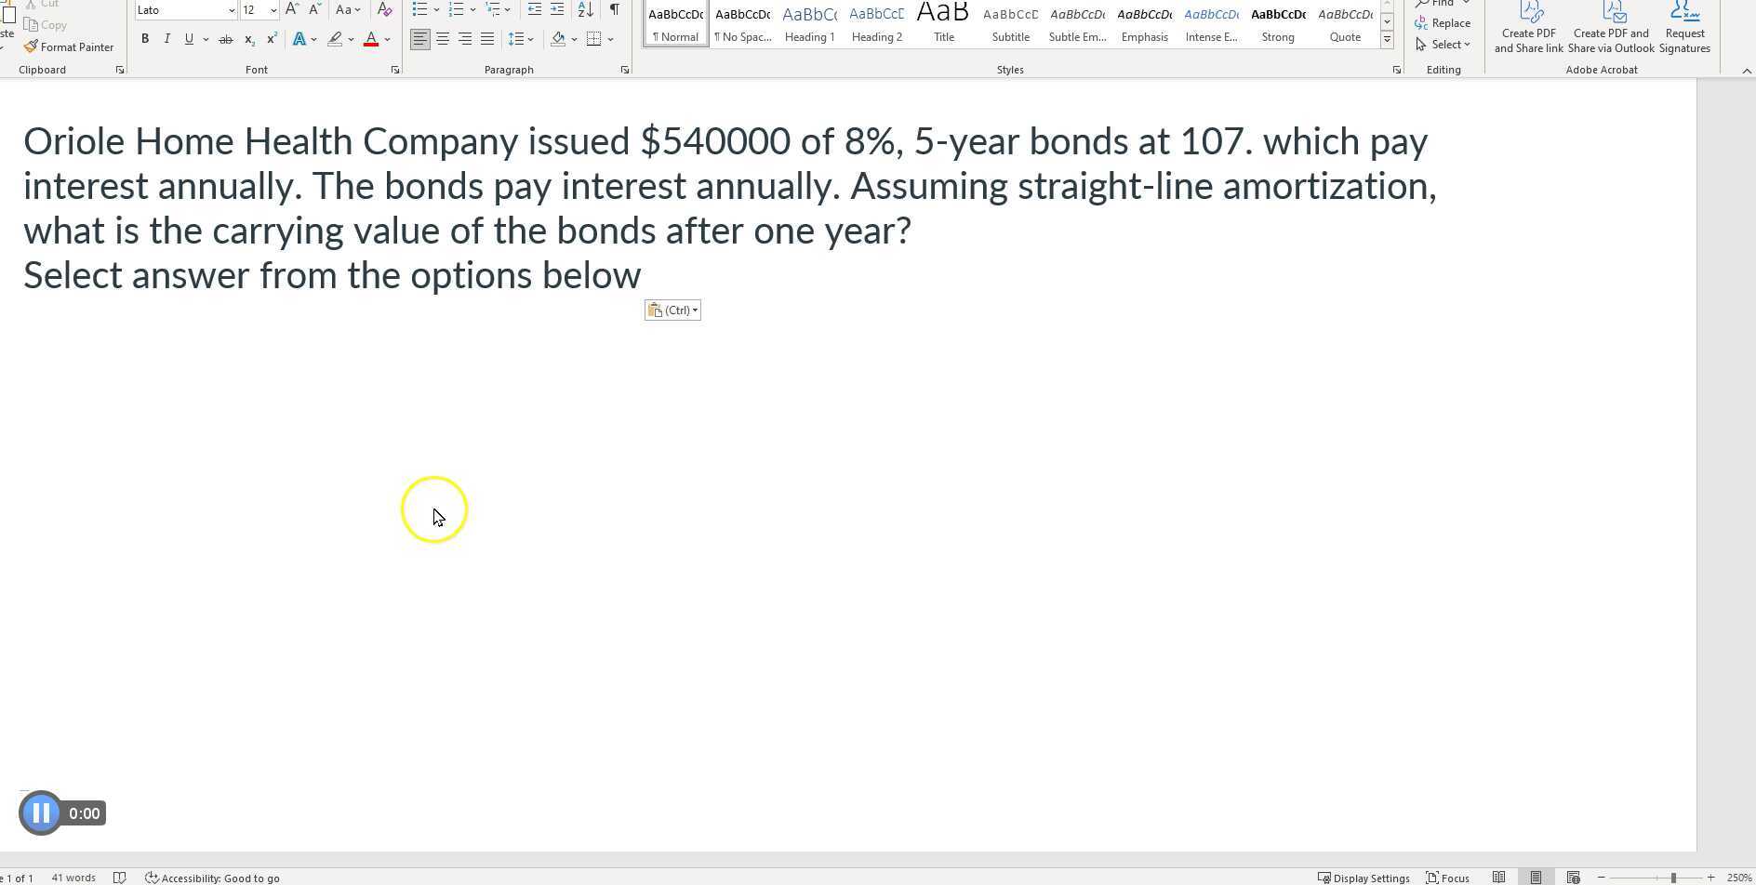Open Display Settings from status bar
This screenshot has width=1756, height=885.
[1367, 877]
